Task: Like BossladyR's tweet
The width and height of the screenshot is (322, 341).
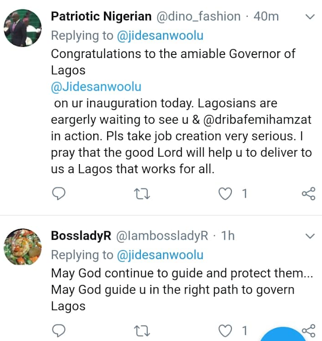Action: pos(227,330)
